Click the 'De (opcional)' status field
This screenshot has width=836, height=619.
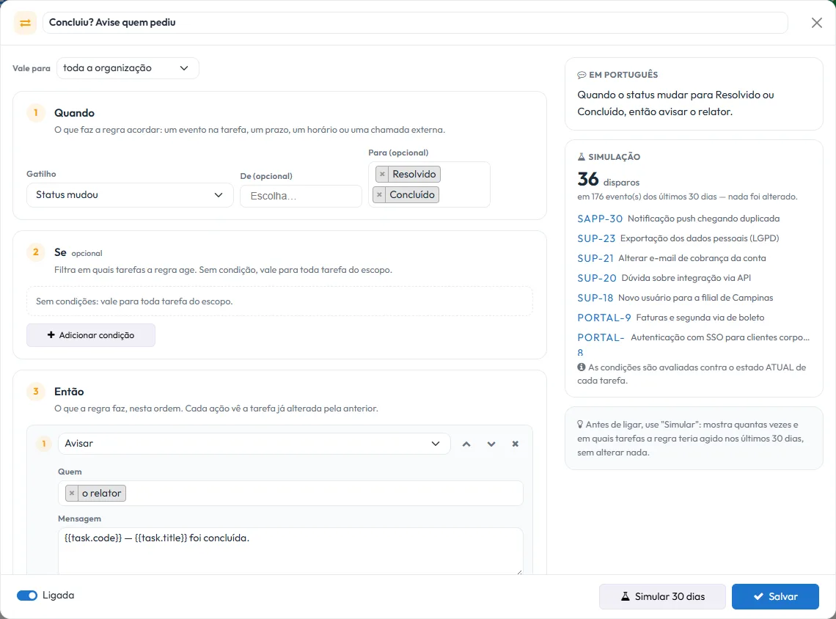pos(301,197)
